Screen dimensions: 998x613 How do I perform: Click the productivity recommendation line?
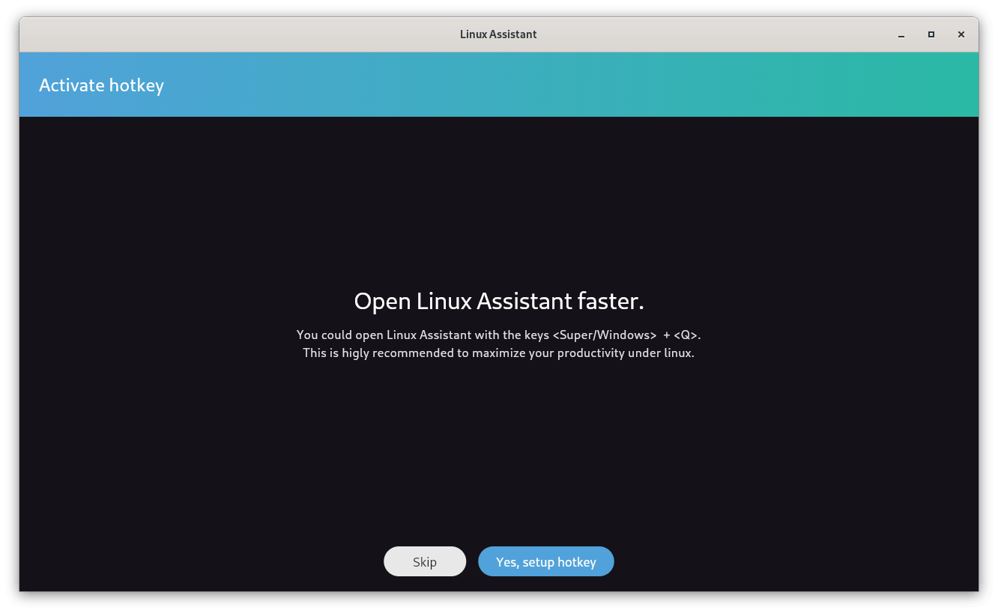498,353
